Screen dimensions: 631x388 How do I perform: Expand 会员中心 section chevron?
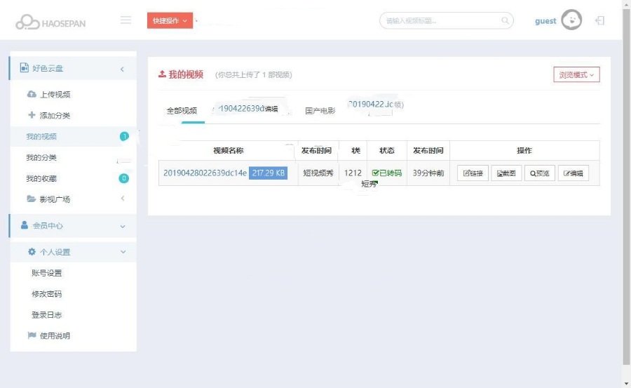tap(123, 227)
